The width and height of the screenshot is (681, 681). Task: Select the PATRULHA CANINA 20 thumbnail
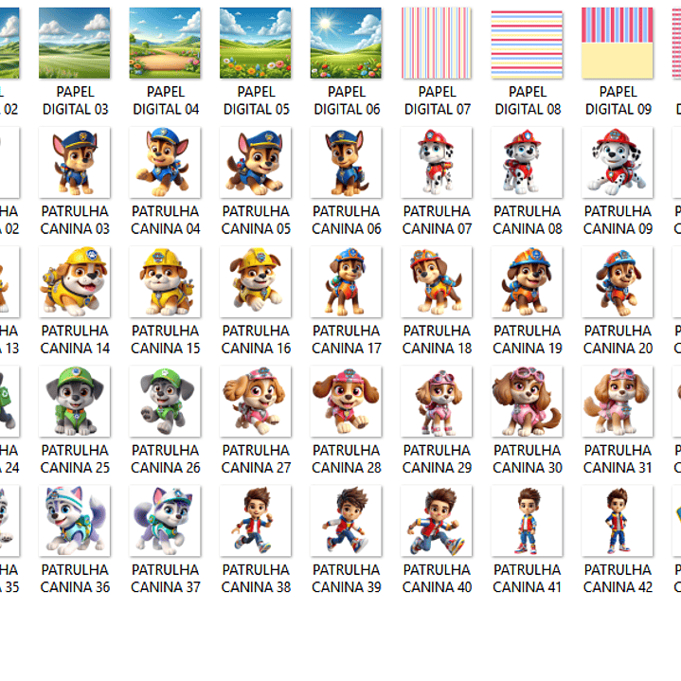(618, 282)
